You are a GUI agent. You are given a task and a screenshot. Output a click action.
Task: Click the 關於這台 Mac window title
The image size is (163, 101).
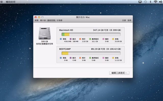point(83,17)
